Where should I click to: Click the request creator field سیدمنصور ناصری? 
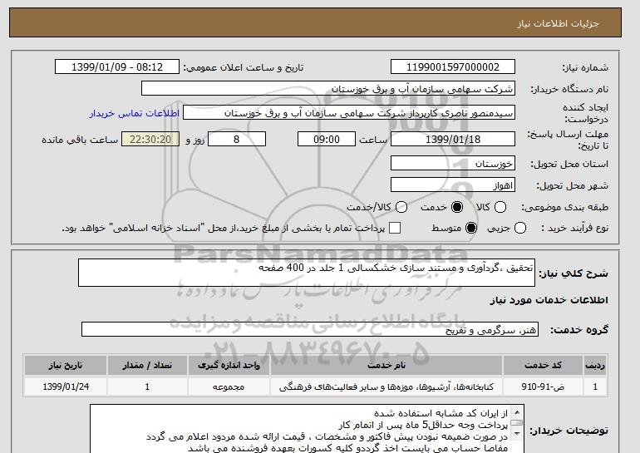349,113
